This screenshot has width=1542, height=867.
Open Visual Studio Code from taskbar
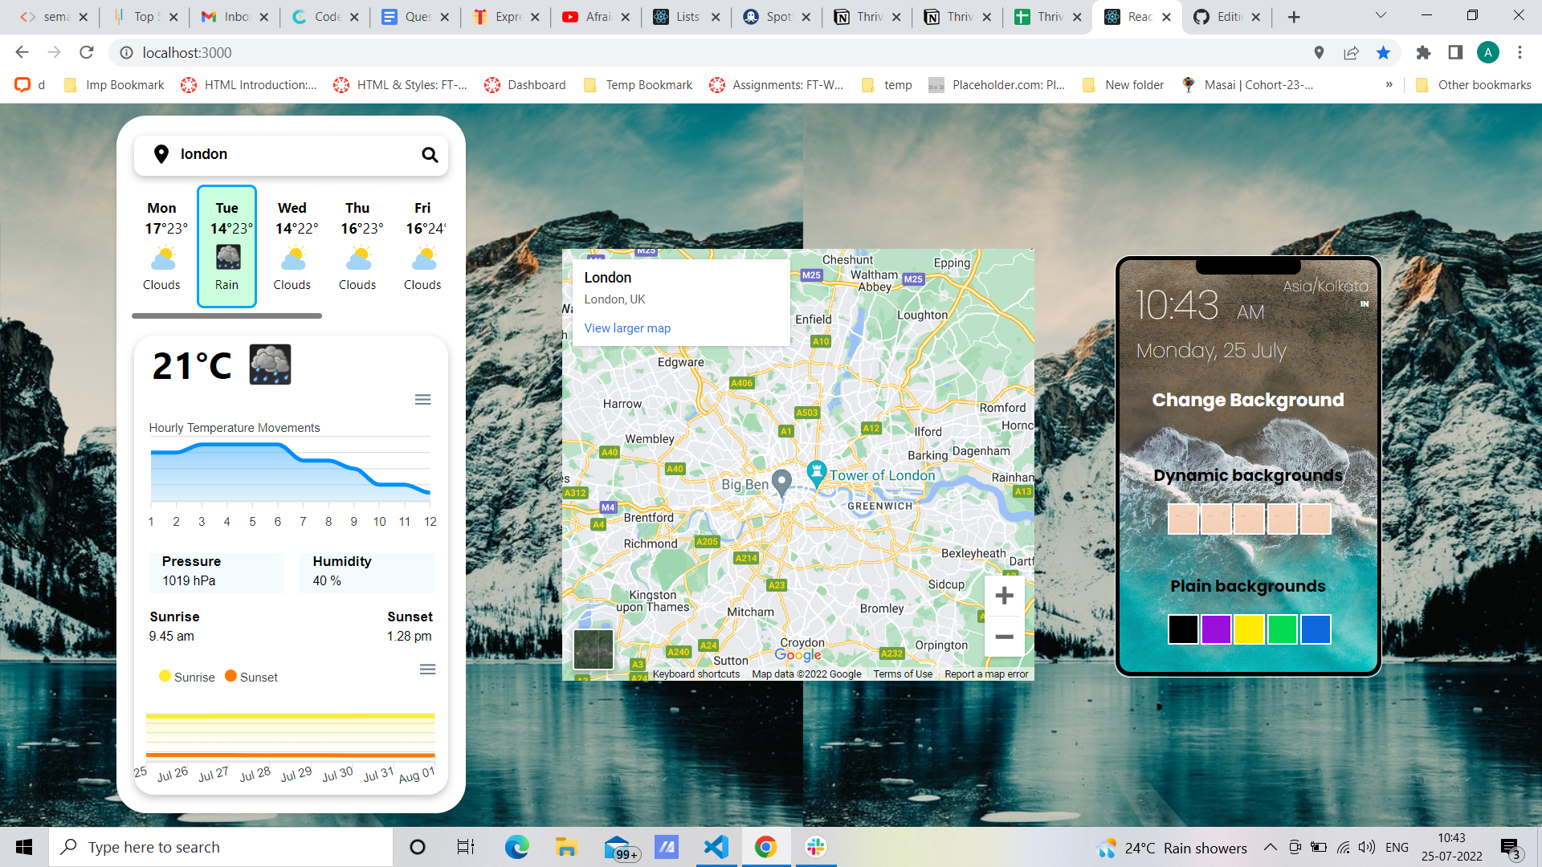716,847
